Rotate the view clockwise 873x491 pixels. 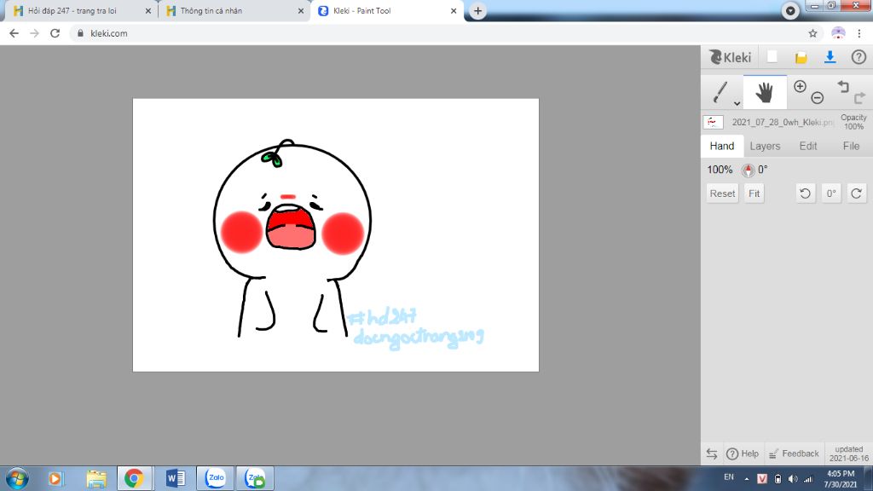coord(856,194)
